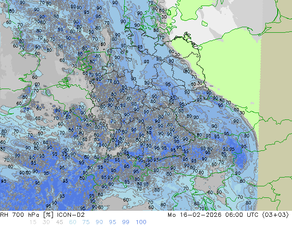Click the legend value '75'

[x=86, y=222]
